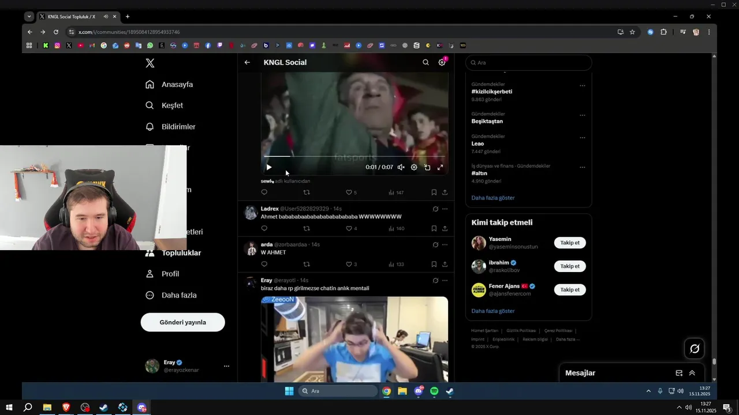Bookmark the video post with 147 views
The width and height of the screenshot is (739, 415).
pos(434,193)
